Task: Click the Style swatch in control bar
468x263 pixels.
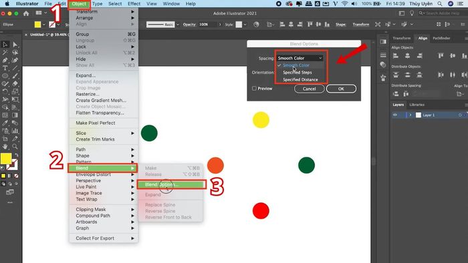Action: (239, 25)
